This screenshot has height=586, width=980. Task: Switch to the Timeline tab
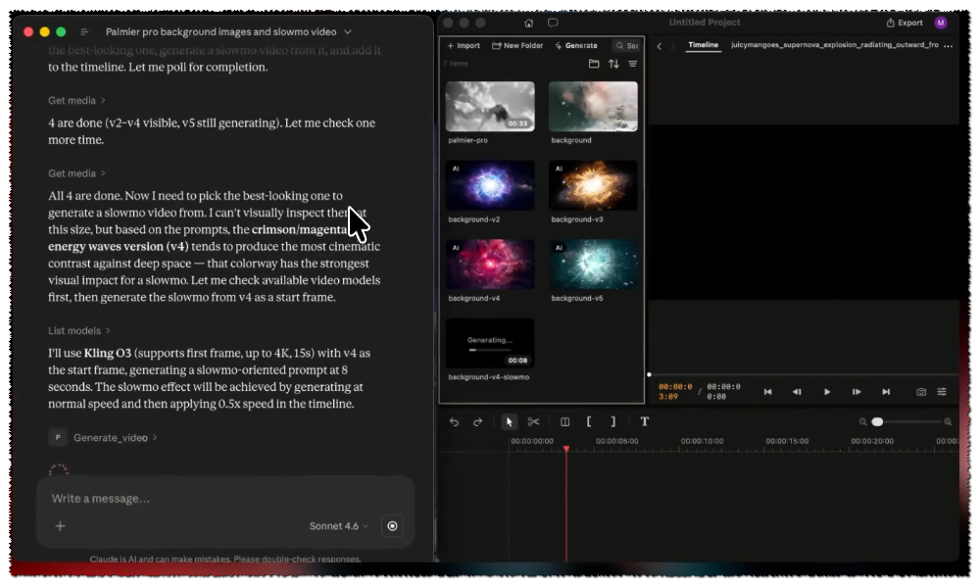pos(703,45)
